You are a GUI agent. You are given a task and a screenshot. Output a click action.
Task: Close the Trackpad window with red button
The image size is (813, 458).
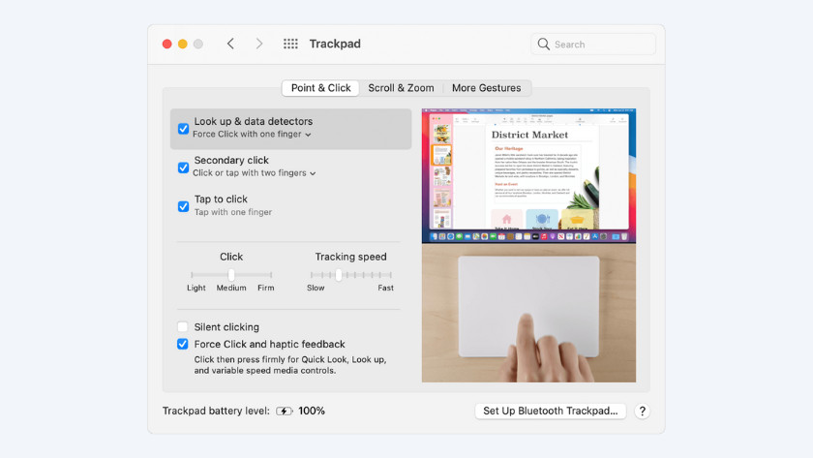click(x=166, y=45)
